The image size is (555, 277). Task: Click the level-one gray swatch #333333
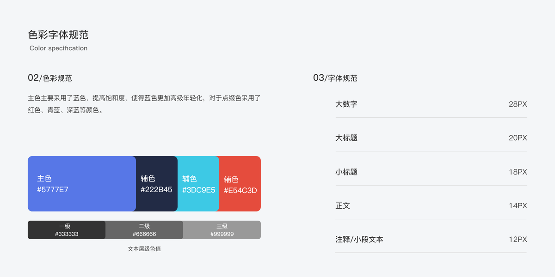(67, 230)
